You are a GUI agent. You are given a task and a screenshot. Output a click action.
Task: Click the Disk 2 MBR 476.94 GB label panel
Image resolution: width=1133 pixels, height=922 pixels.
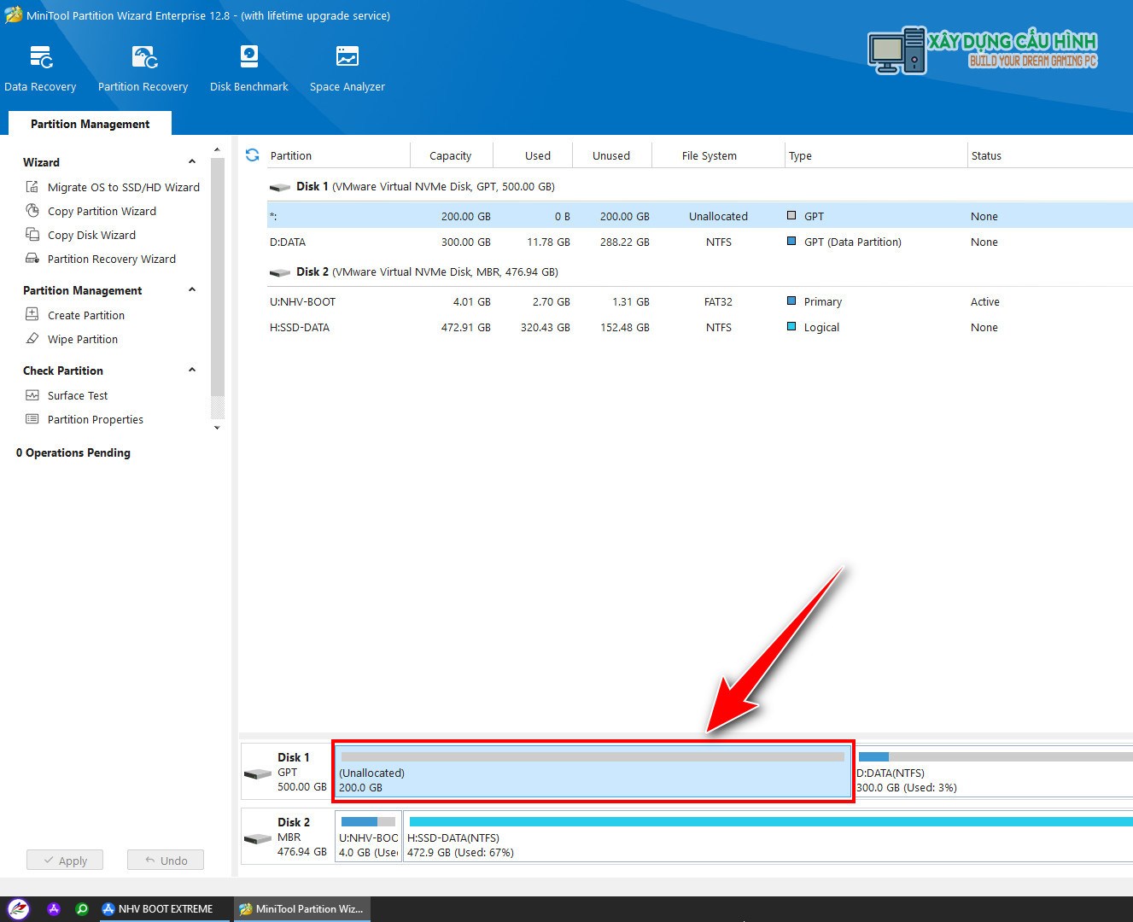point(287,837)
